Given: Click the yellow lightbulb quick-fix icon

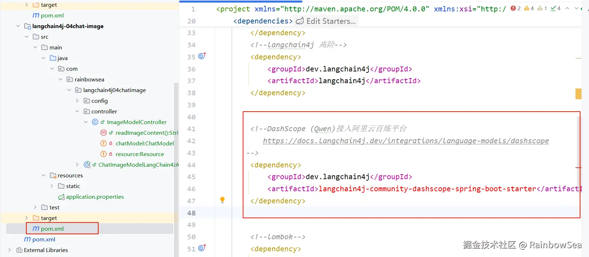Looking at the screenshot, I should point(222,200).
